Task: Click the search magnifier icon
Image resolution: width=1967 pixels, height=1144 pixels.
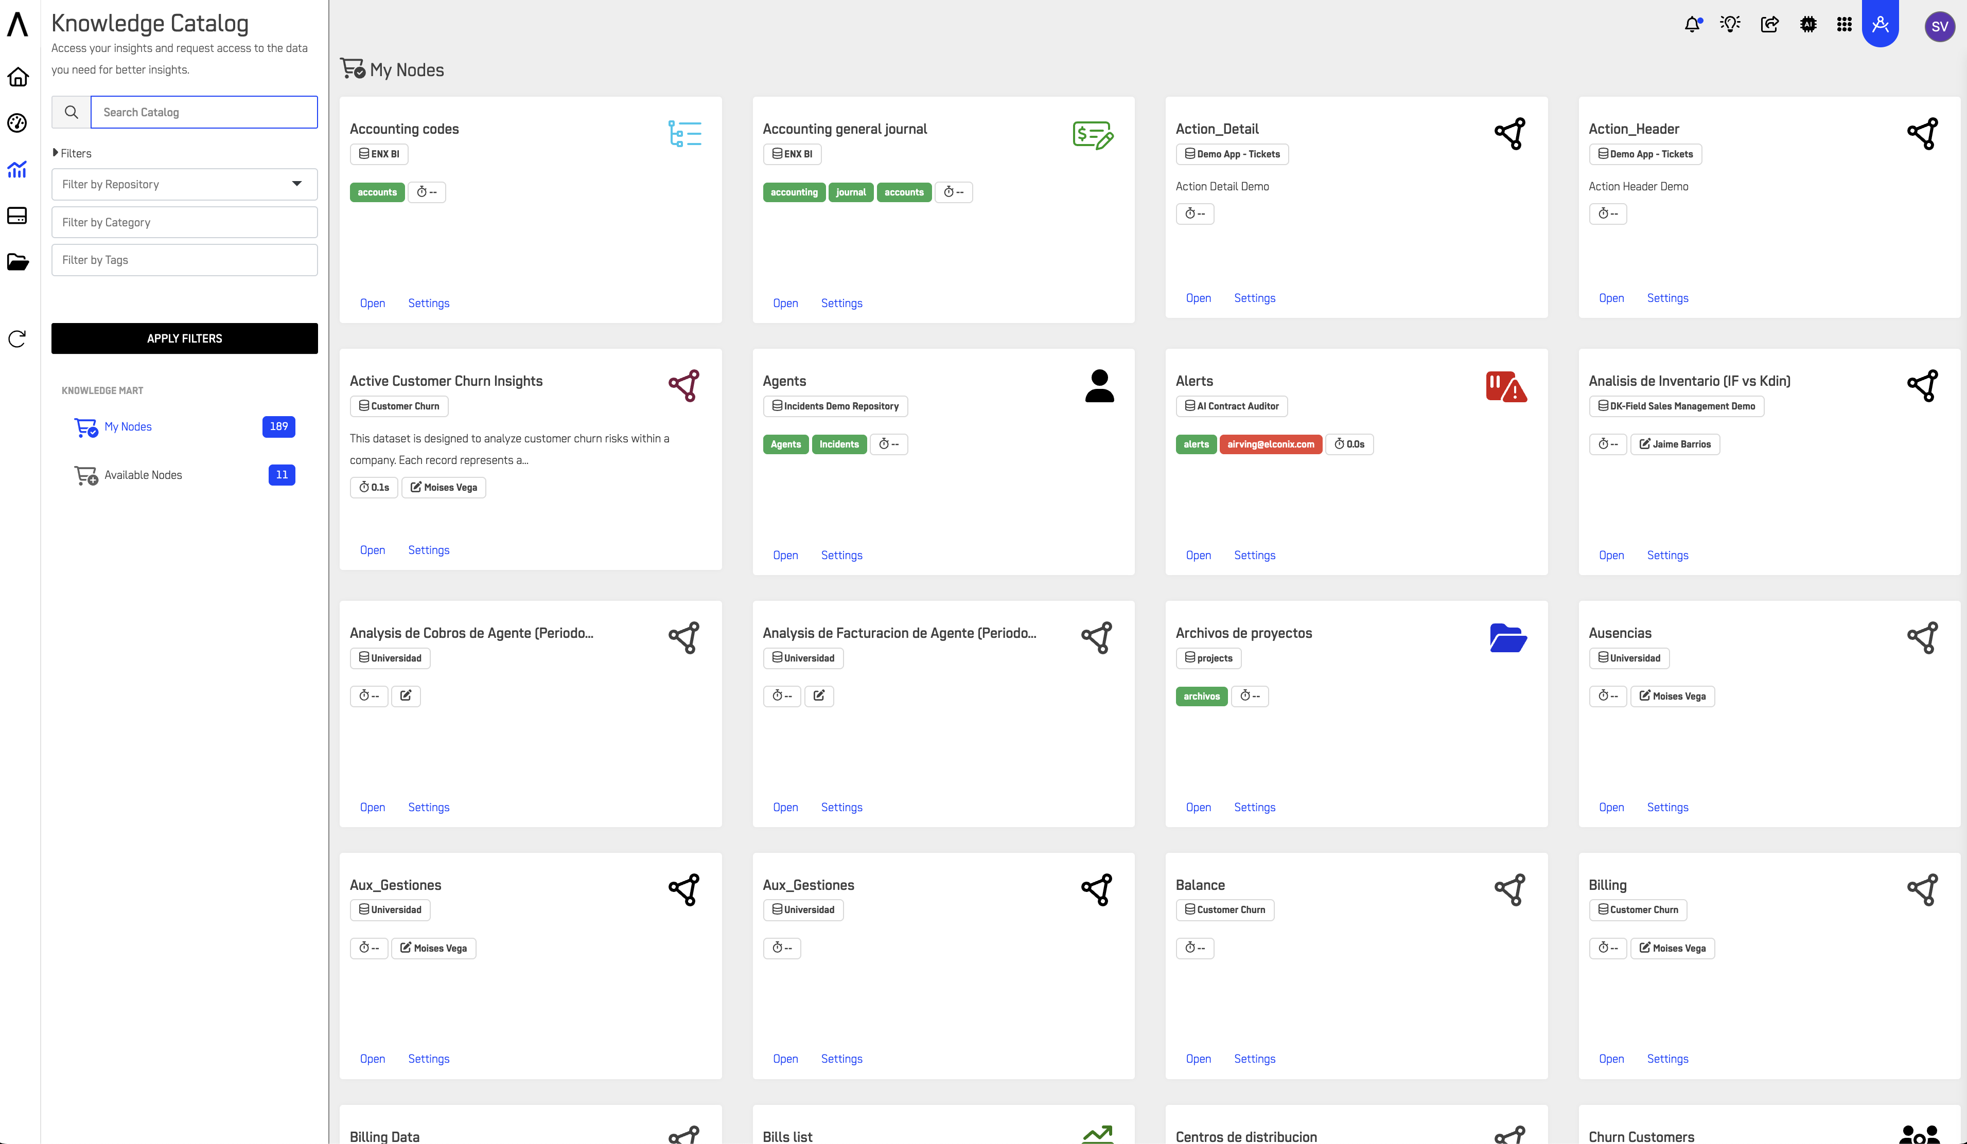Action: [71, 112]
